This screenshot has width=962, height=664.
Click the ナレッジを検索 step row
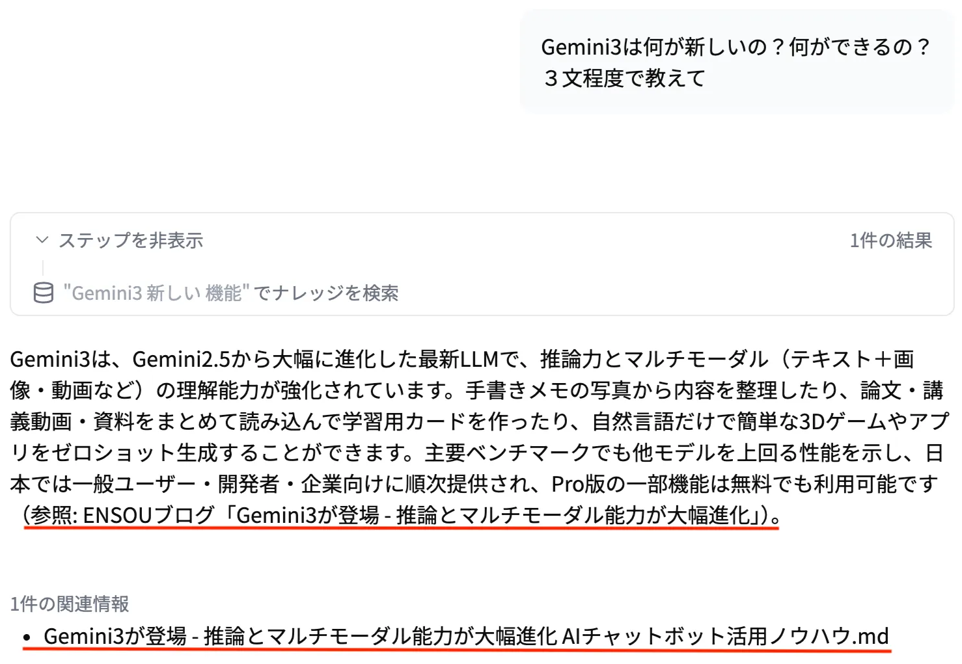(231, 293)
